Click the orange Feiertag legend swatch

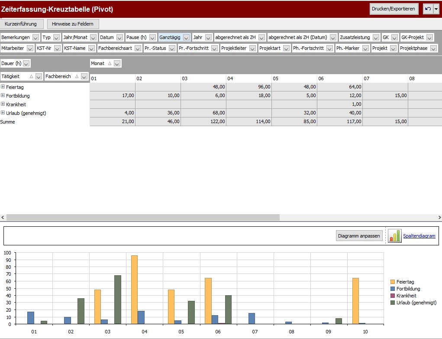392,282
